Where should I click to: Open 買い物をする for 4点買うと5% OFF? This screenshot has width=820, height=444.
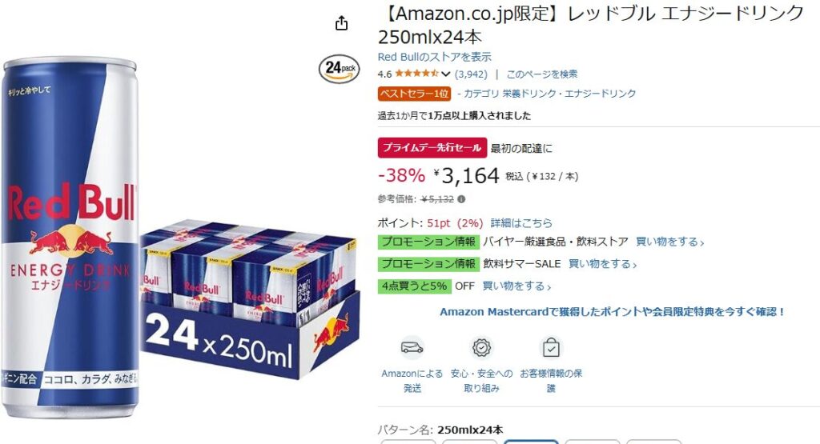tap(517, 286)
